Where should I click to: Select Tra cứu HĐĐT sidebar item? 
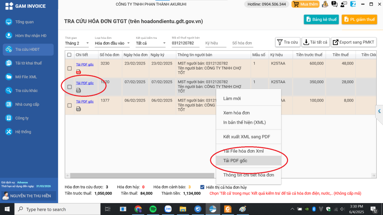click(28, 50)
